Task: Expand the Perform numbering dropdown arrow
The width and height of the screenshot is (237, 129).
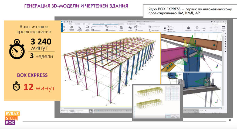Action: coord(104,27)
